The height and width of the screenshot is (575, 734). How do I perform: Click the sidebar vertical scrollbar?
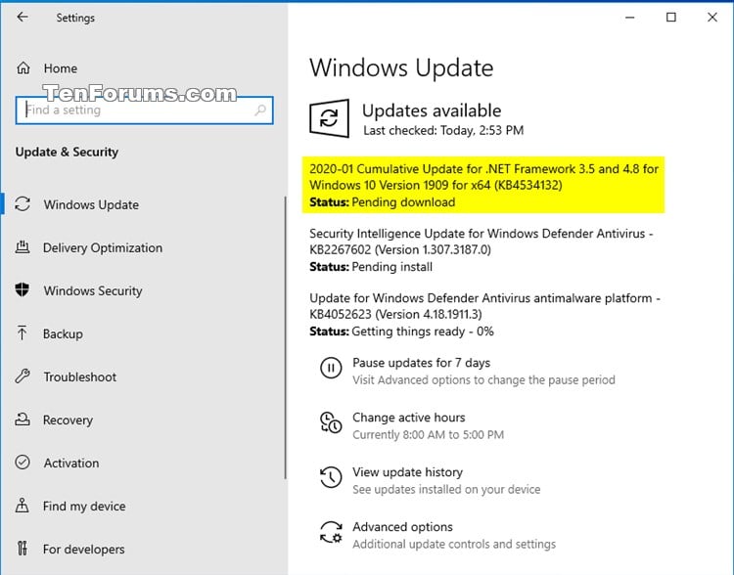click(x=285, y=336)
